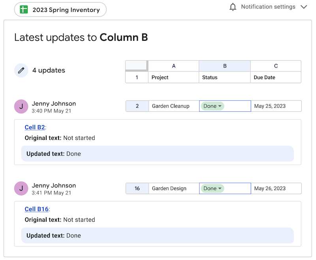
Task: Click row number 16 in the preview
Action: (137, 188)
